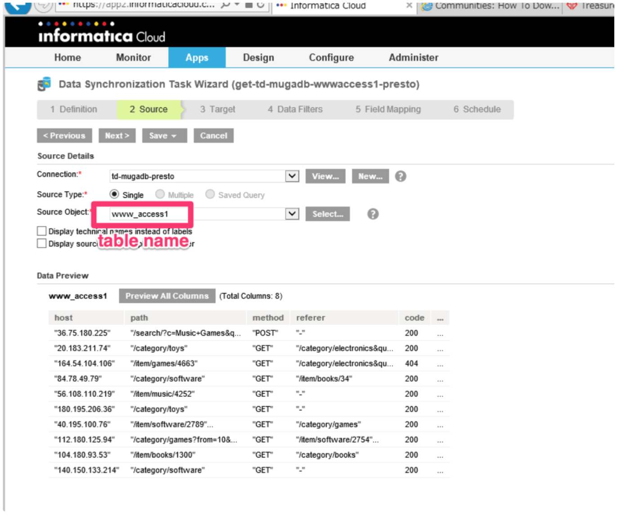Click the help icon beside Source Object

click(x=372, y=214)
